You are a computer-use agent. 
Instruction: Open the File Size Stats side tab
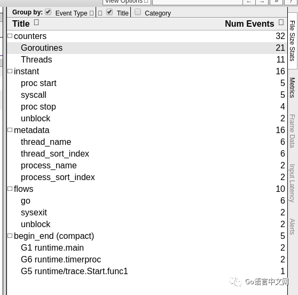292,41
